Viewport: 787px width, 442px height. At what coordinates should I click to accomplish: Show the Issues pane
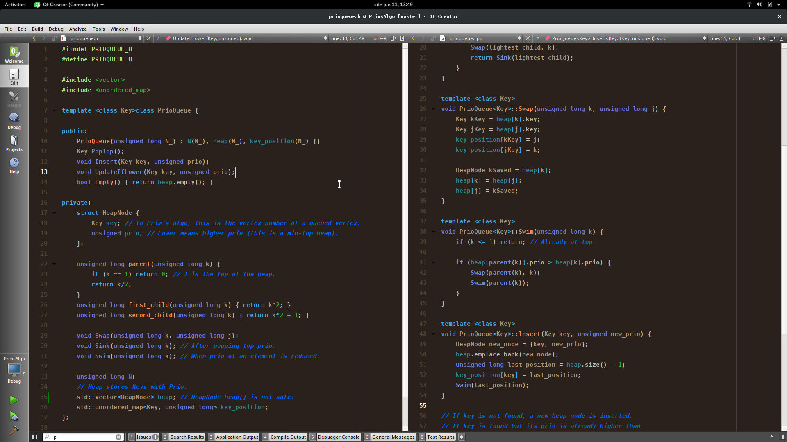coord(144,437)
